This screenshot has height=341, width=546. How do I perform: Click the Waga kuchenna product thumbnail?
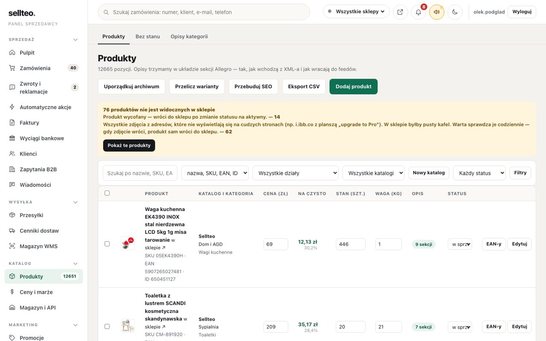coord(128,243)
